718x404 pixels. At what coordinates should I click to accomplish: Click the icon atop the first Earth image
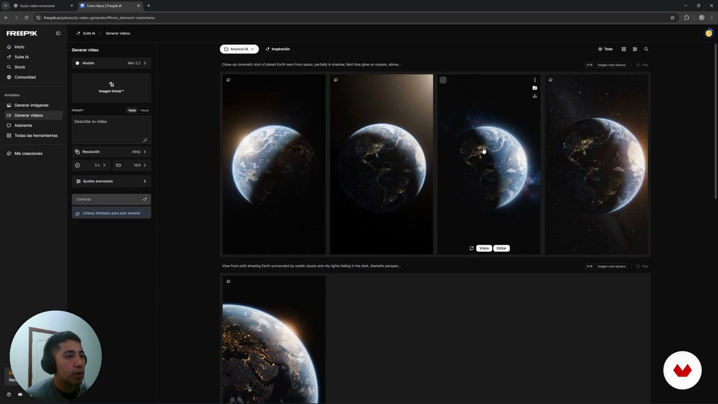(x=228, y=80)
